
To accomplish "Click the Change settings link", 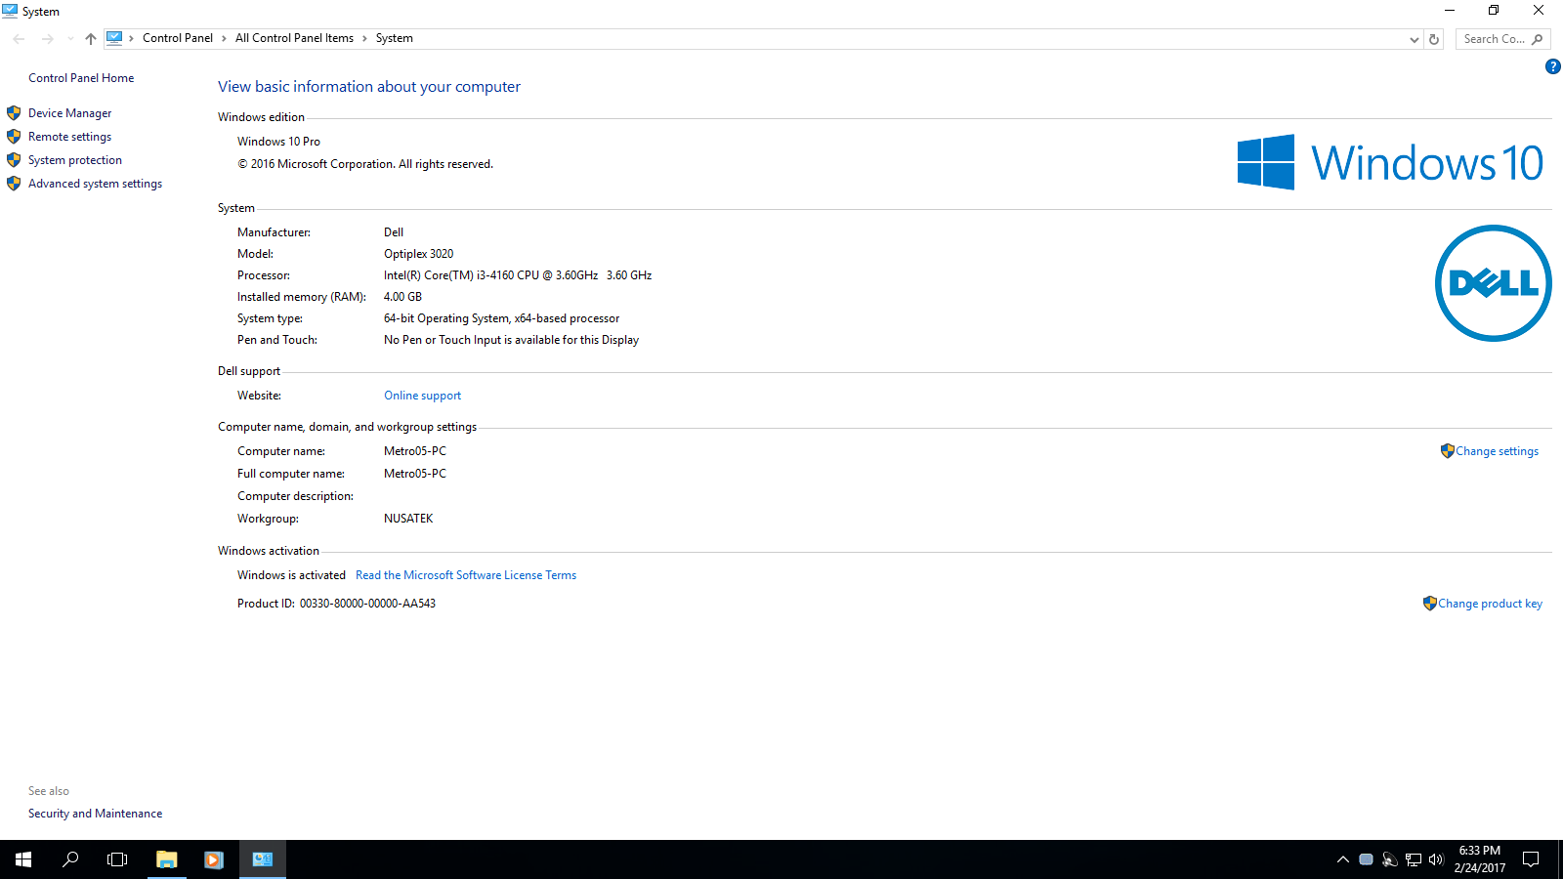I will tap(1496, 451).
